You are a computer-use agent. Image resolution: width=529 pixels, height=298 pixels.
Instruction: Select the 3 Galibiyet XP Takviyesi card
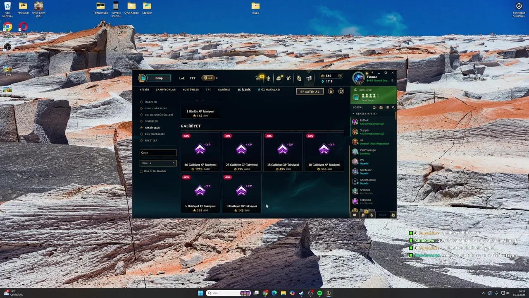(x=241, y=193)
